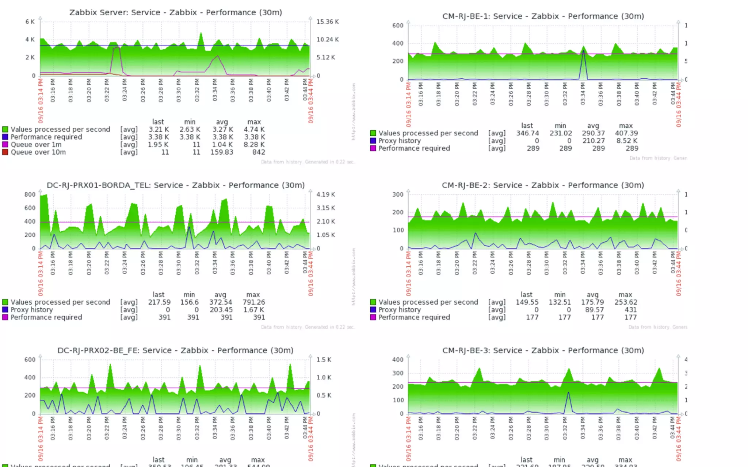Click red Queue over 10m legend swatch
This screenshot has width=748, height=467.
[5, 152]
